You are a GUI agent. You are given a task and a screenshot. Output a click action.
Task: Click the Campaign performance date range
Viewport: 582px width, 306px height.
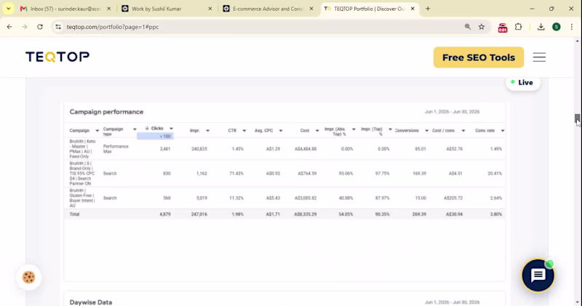click(x=452, y=112)
